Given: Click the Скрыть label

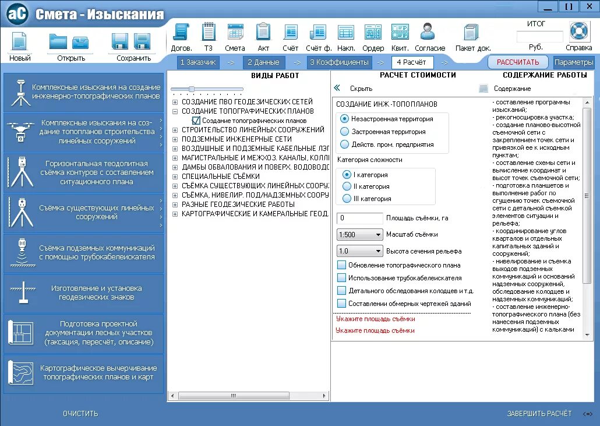Looking at the screenshot, I should pyautogui.click(x=361, y=89).
